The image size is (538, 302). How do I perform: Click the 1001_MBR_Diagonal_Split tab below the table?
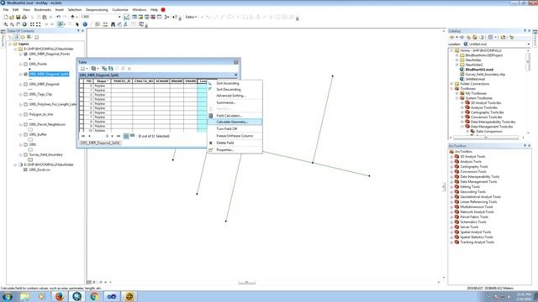pyautogui.click(x=100, y=143)
